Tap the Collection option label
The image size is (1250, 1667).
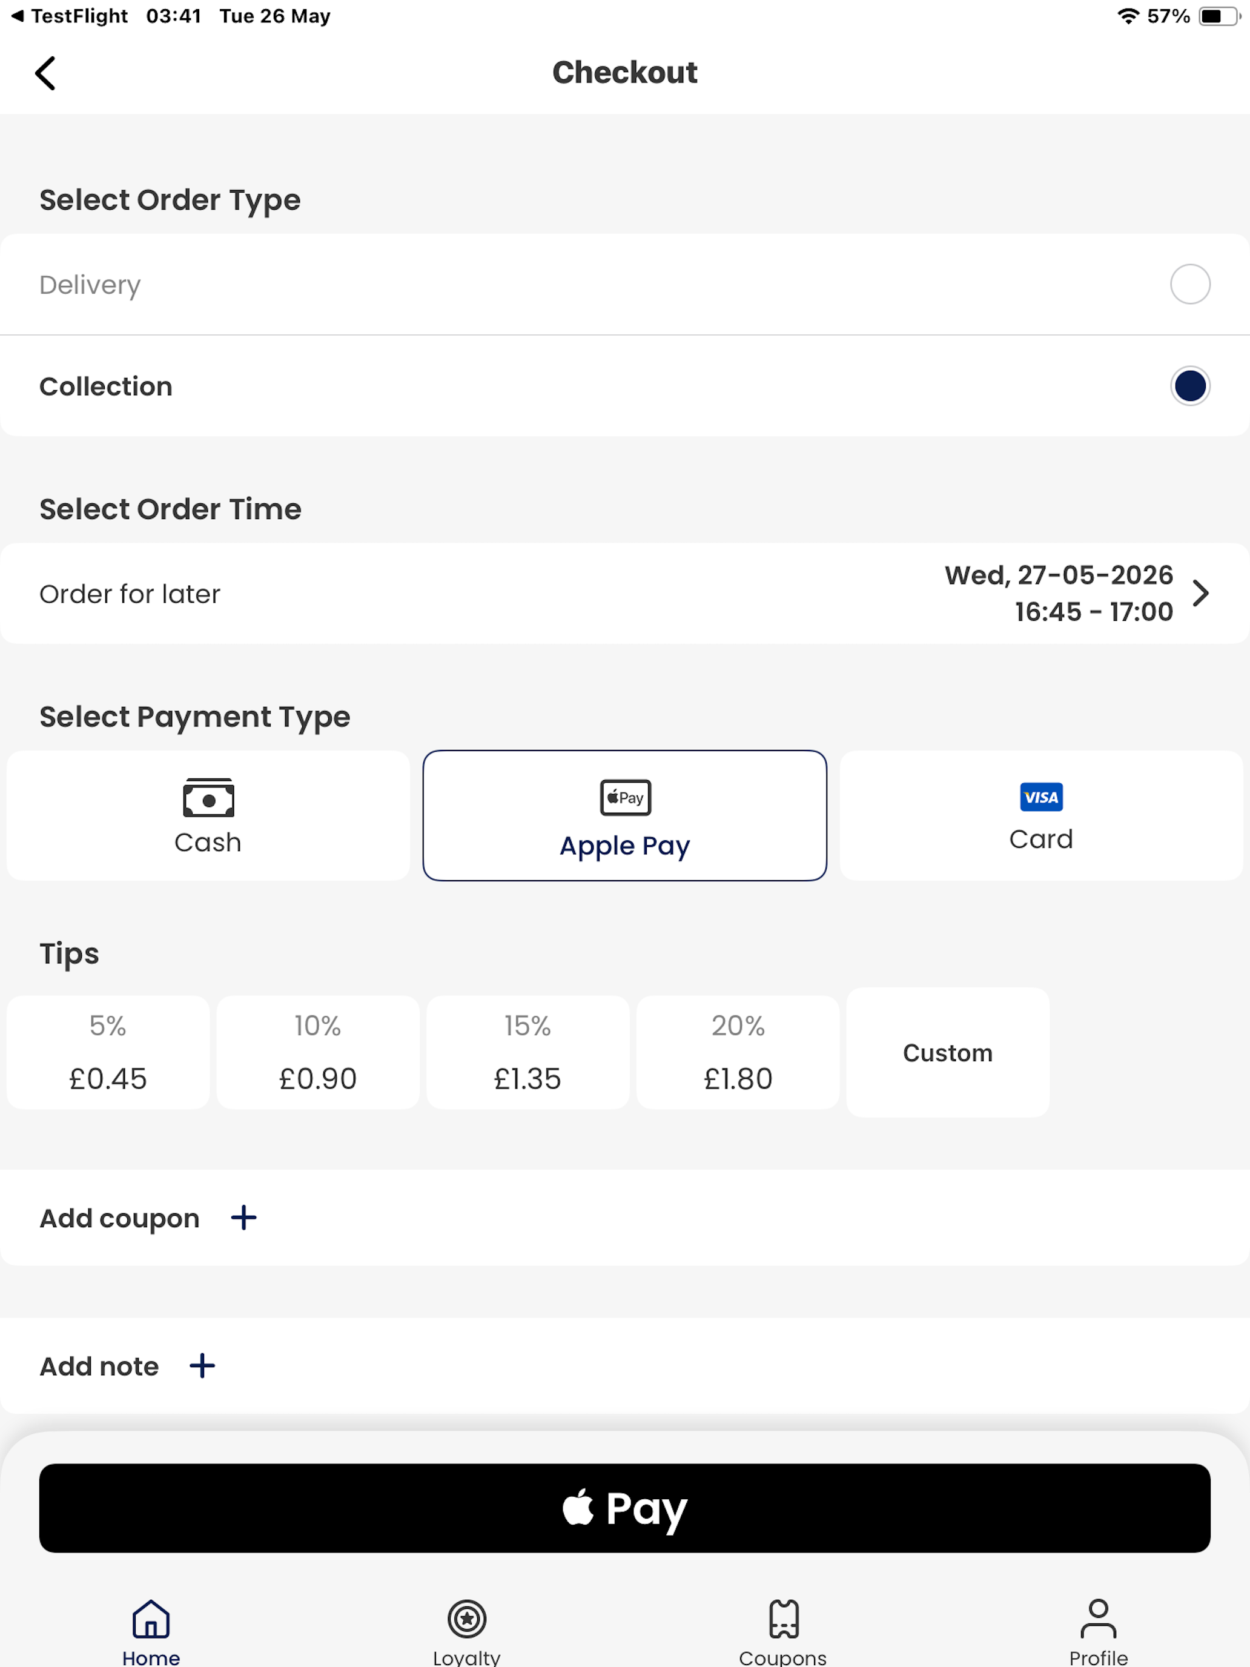(x=105, y=386)
